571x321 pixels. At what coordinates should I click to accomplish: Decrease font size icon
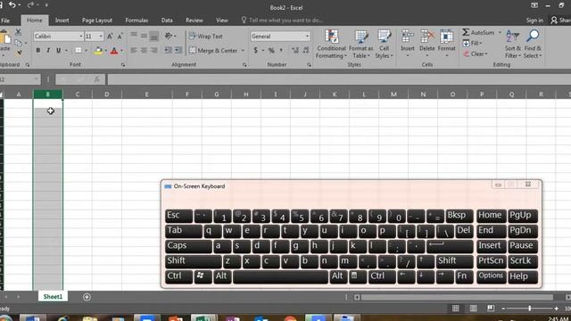click(x=120, y=36)
